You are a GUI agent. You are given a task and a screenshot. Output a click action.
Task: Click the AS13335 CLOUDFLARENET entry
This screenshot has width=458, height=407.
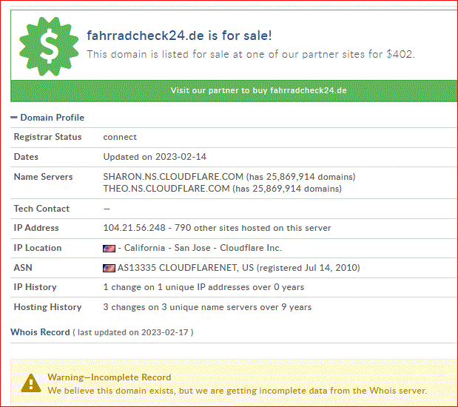(x=239, y=268)
